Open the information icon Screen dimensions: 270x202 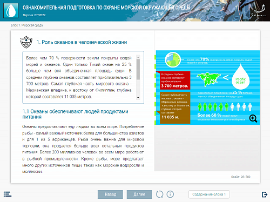[170, 194]
